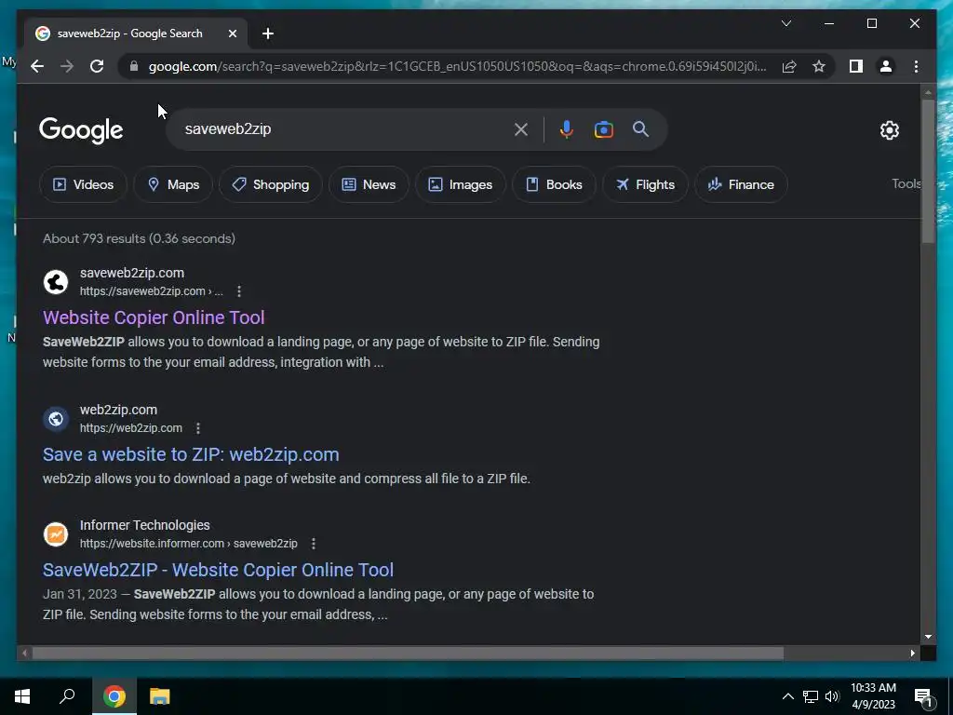Click the address bar URL
953x715 pixels.
click(x=457, y=66)
